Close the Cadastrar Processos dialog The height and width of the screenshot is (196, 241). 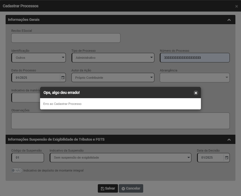[237, 6]
